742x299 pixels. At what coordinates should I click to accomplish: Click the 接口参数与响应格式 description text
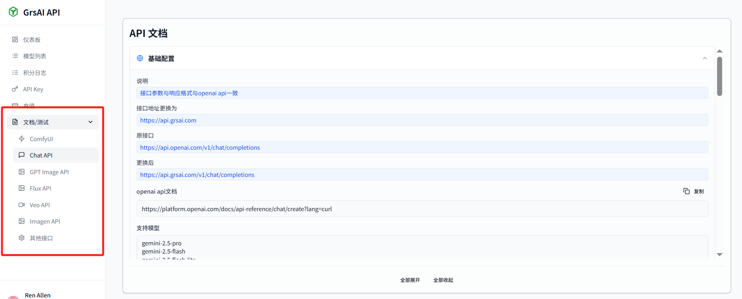tap(189, 93)
